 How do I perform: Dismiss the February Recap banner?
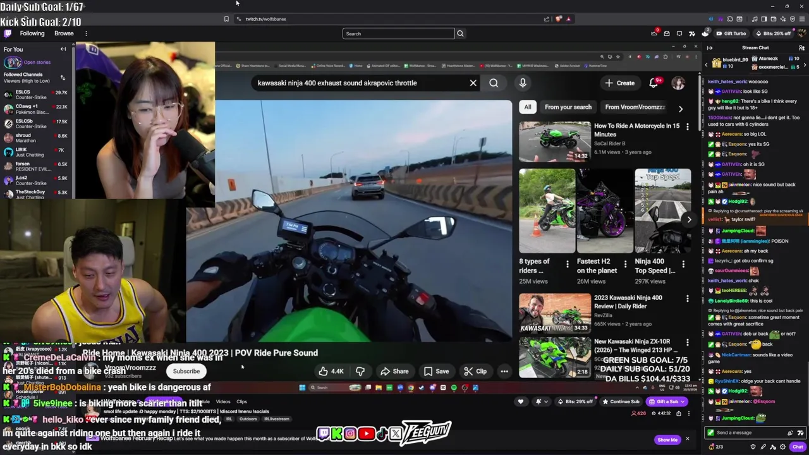coord(688,439)
